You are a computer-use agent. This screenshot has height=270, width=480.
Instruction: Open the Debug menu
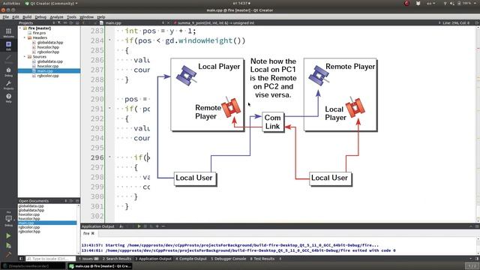point(40,17)
